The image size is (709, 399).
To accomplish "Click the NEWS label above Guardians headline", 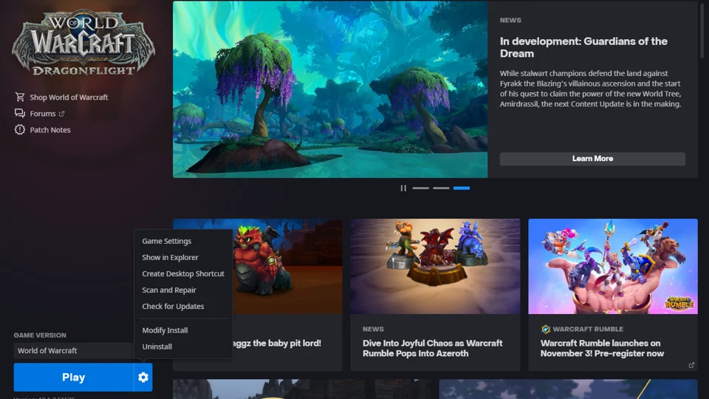I will 510,21.
